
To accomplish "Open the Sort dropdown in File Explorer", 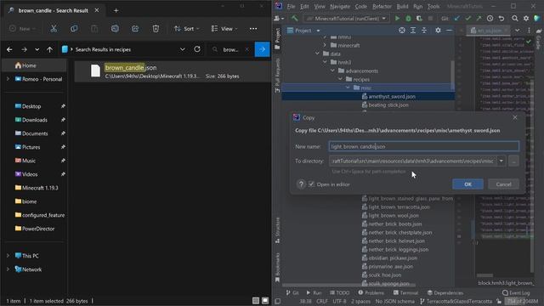I will (187, 28).
